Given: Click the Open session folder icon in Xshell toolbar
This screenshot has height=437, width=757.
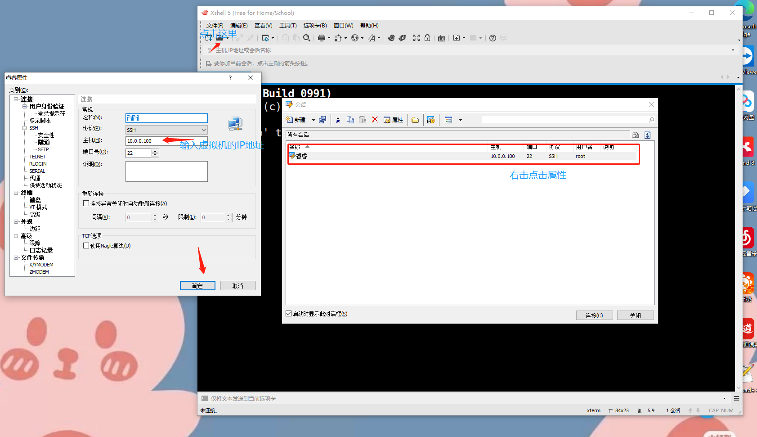Looking at the screenshot, I should [220, 38].
